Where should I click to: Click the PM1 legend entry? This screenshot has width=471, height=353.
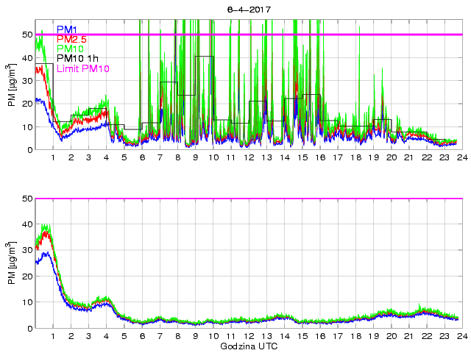(x=67, y=29)
